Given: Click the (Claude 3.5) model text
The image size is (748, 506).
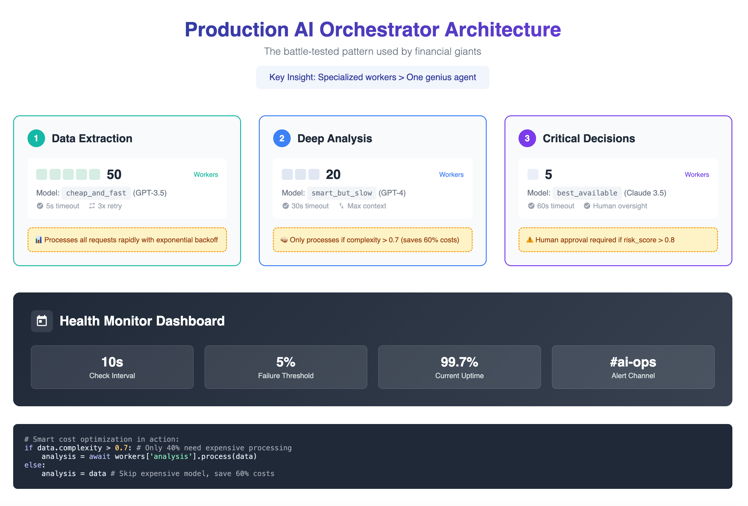Looking at the screenshot, I should (x=646, y=193).
